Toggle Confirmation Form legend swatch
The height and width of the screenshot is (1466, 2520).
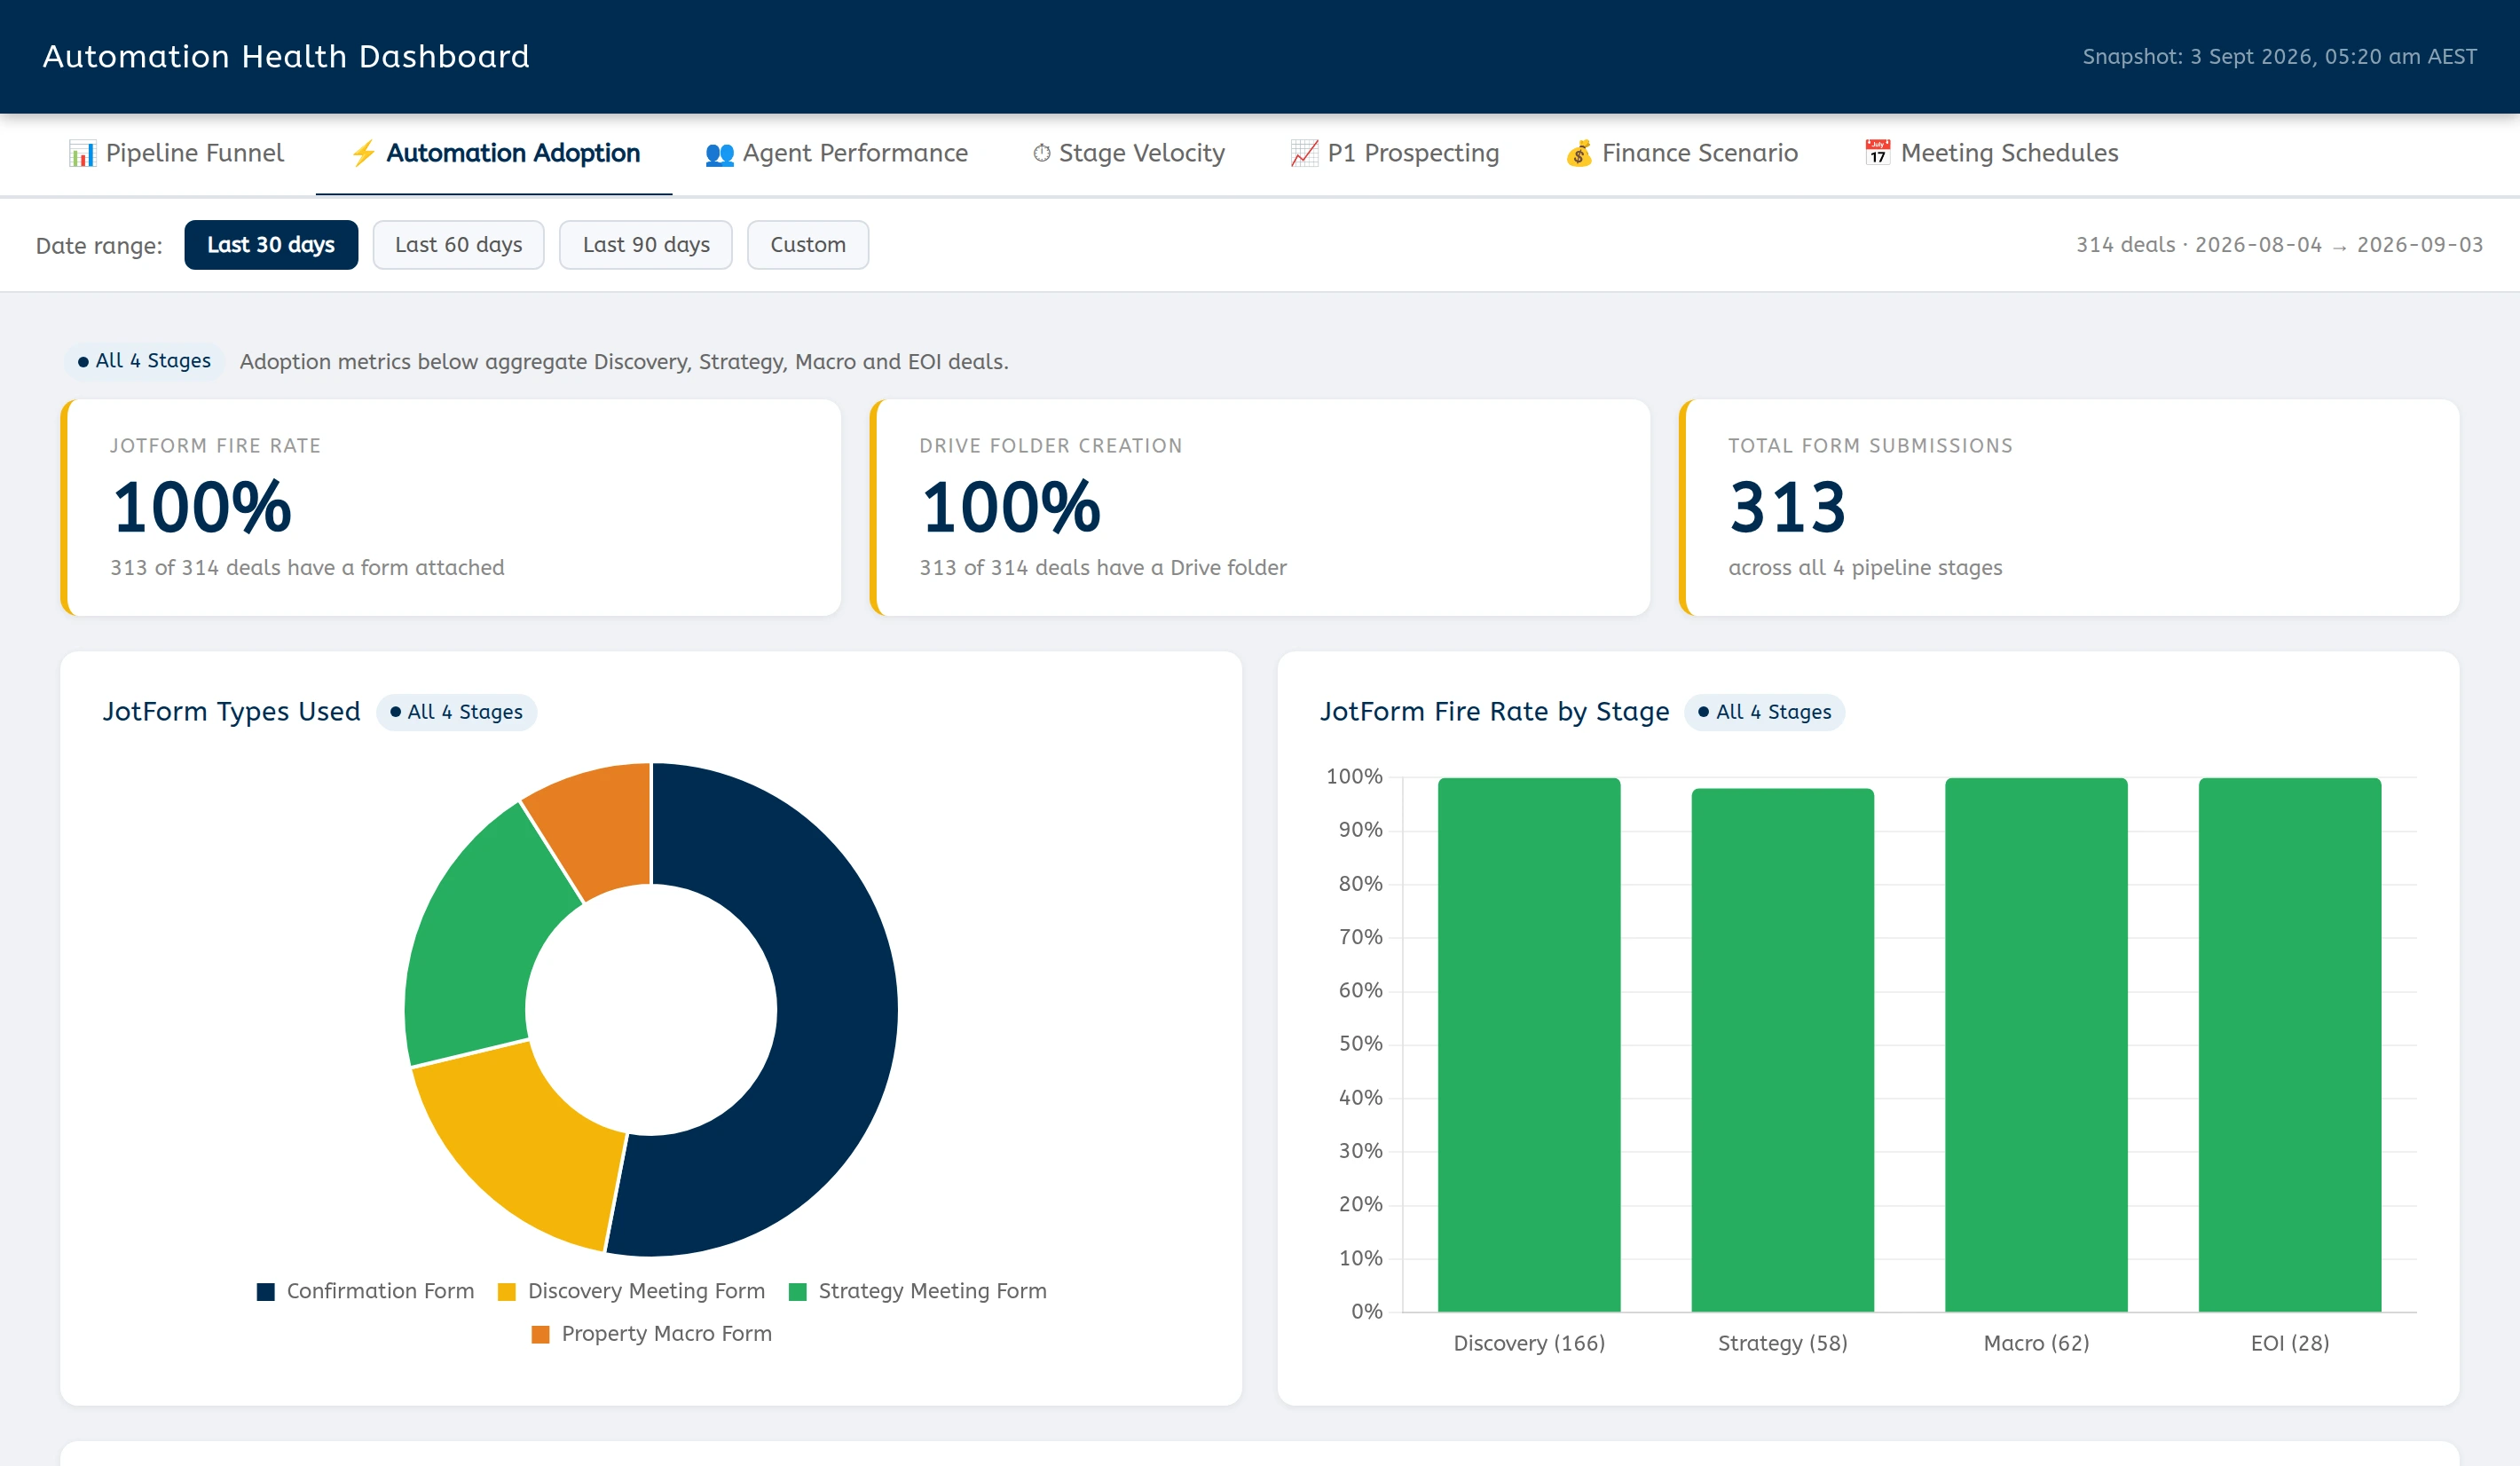click(266, 1292)
